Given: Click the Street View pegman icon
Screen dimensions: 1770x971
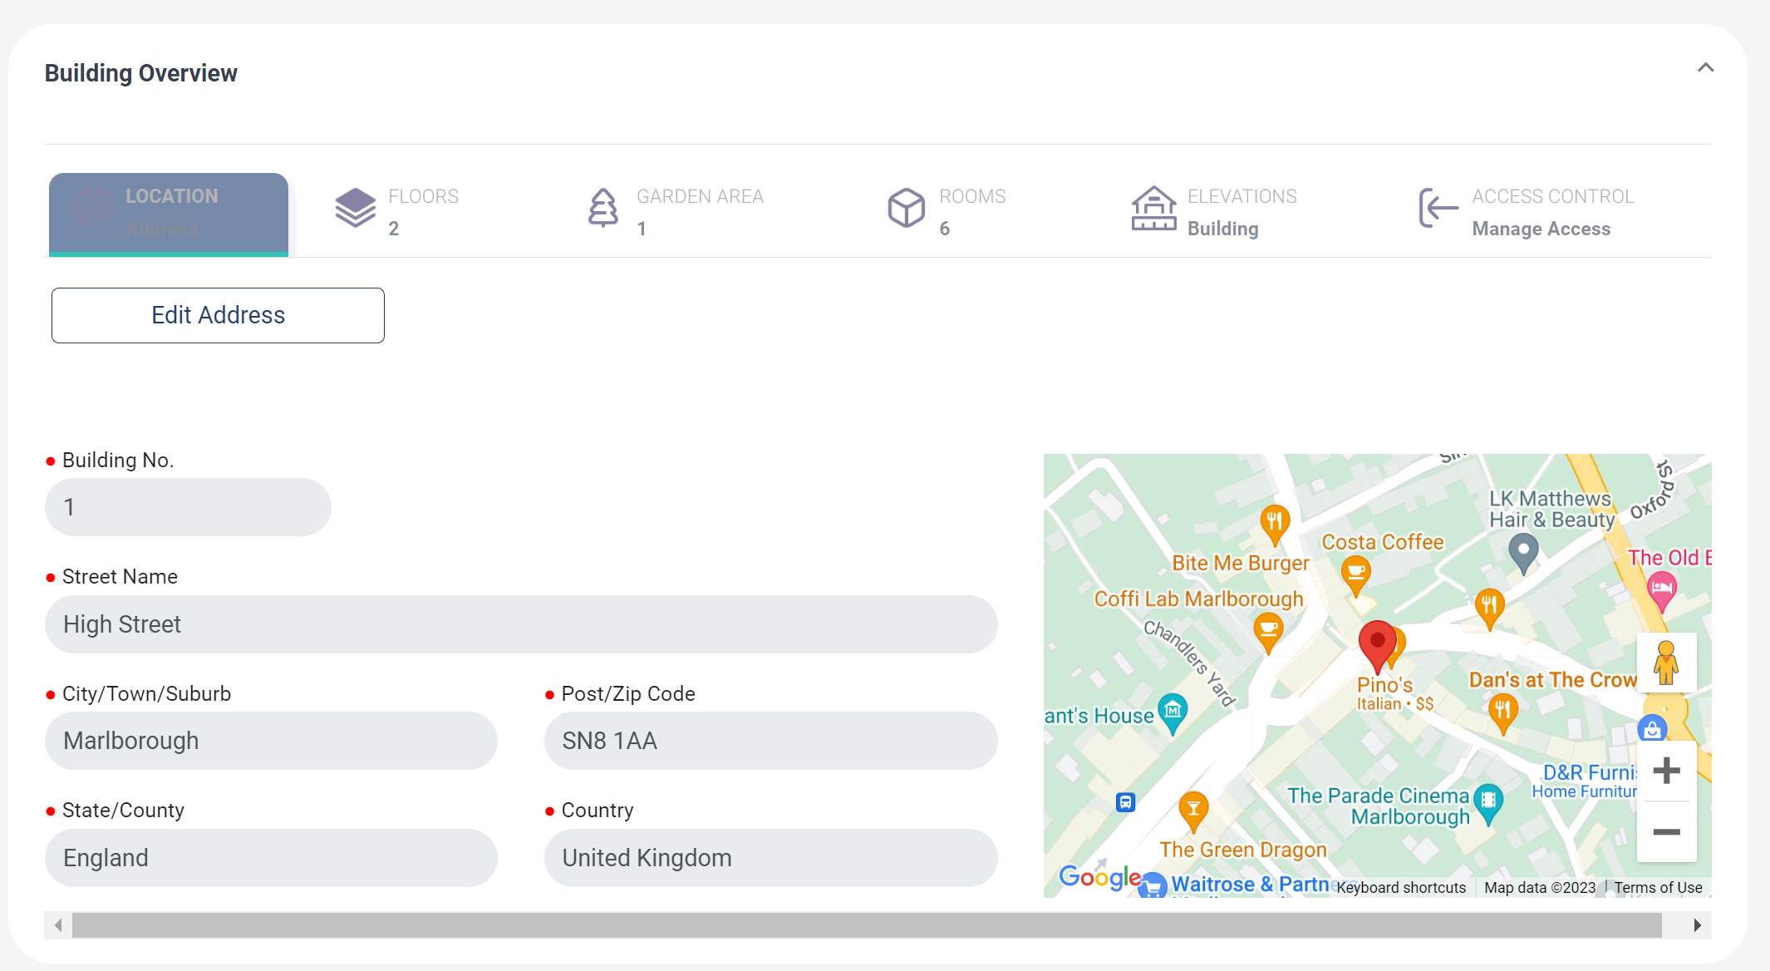Looking at the screenshot, I should [x=1665, y=663].
